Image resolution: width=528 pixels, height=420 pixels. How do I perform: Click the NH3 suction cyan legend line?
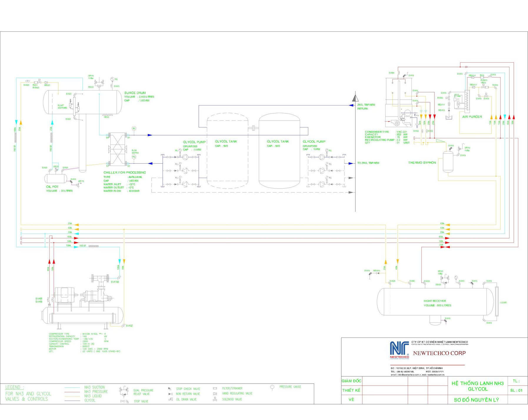[72, 387]
